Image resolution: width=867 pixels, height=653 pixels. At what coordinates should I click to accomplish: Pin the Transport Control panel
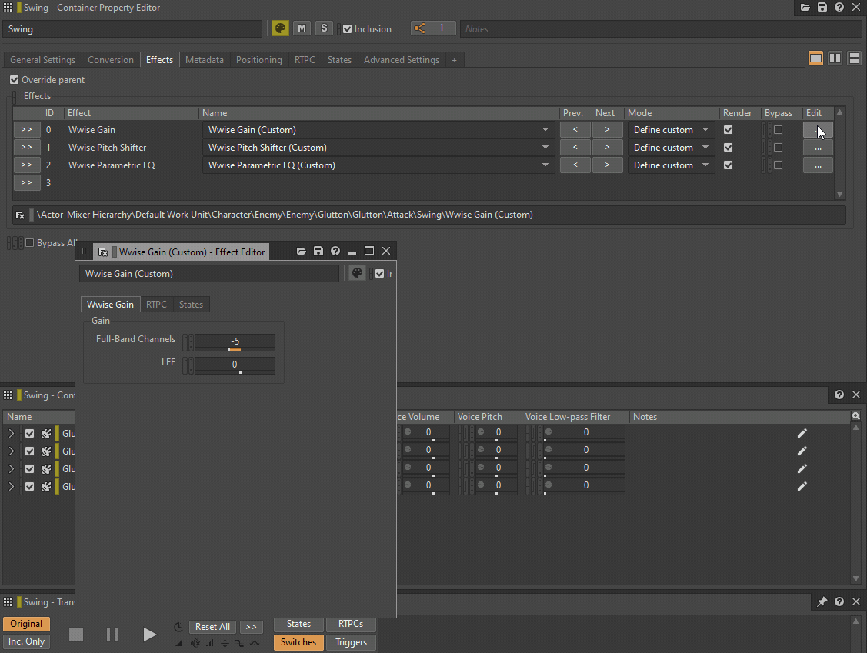(822, 601)
